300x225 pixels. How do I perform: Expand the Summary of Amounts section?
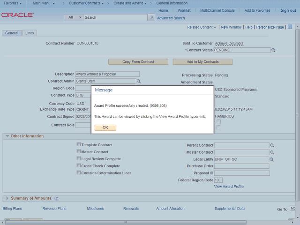(7, 198)
